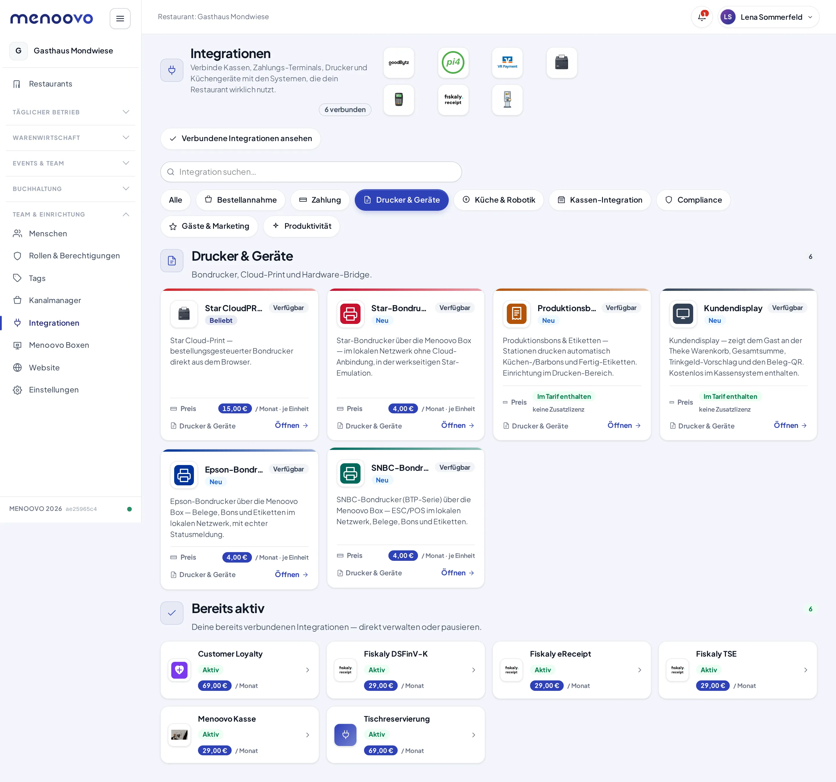Expand the Täglicher Betrieb section
This screenshot has width=836, height=782.
coord(71,112)
